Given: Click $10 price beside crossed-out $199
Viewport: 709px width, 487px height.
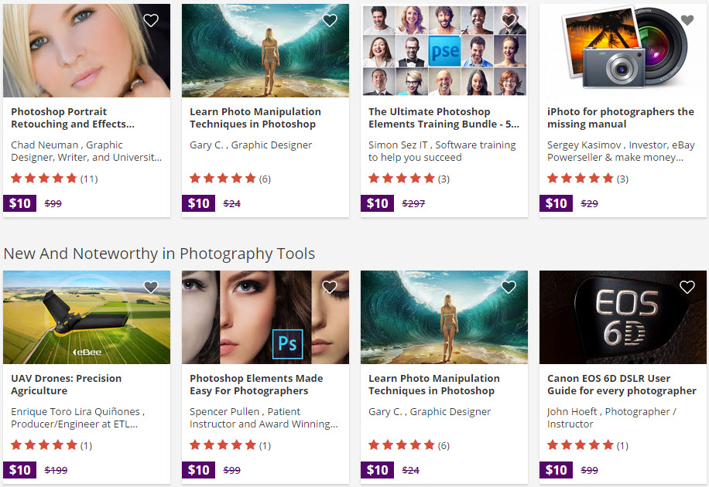Looking at the screenshot, I should [19, 470].
